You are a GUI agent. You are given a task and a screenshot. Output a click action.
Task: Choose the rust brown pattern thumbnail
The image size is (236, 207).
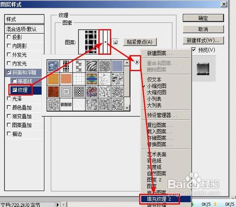click(53, 92)
